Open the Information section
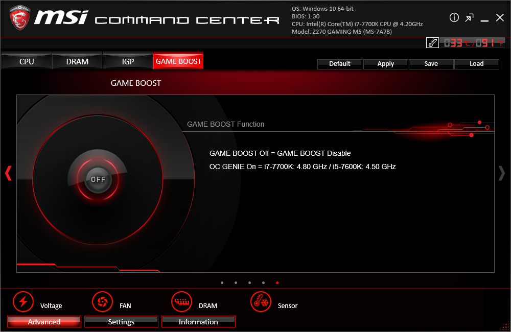 198,322
